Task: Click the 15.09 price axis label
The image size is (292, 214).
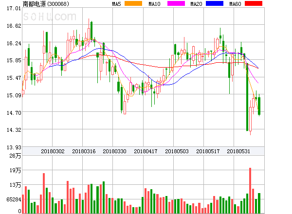Action: pos(14,95)
